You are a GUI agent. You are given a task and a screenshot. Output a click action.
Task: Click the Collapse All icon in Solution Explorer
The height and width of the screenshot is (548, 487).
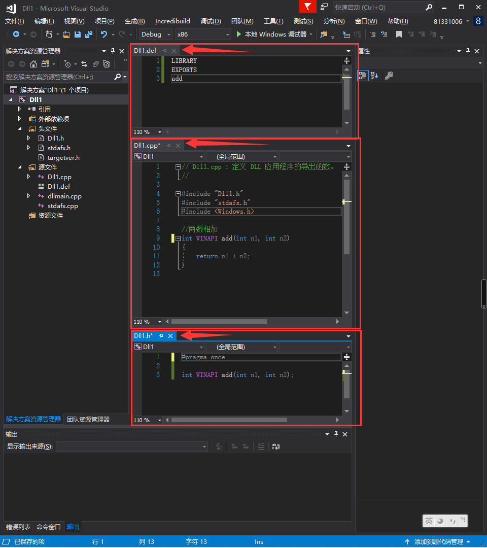95,64
